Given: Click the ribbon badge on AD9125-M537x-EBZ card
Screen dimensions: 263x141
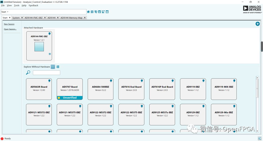Looking at the screenshot, I should click(173, 106).
